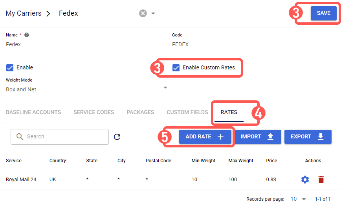The image size is (341, 207).
Task: Click the Service column header
Action: coord(14,161)
